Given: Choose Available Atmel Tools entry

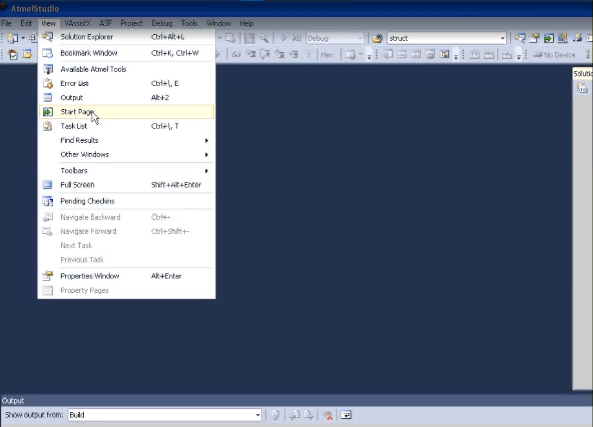Looking at the screenshot, I should [126, 69].
